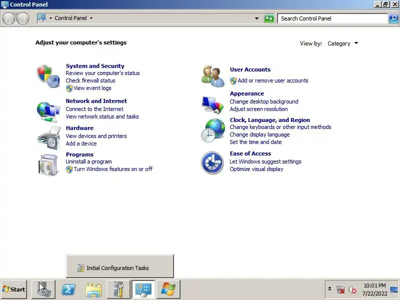Open Clock, Language, and Region globe icon

(x=213, y=131)
